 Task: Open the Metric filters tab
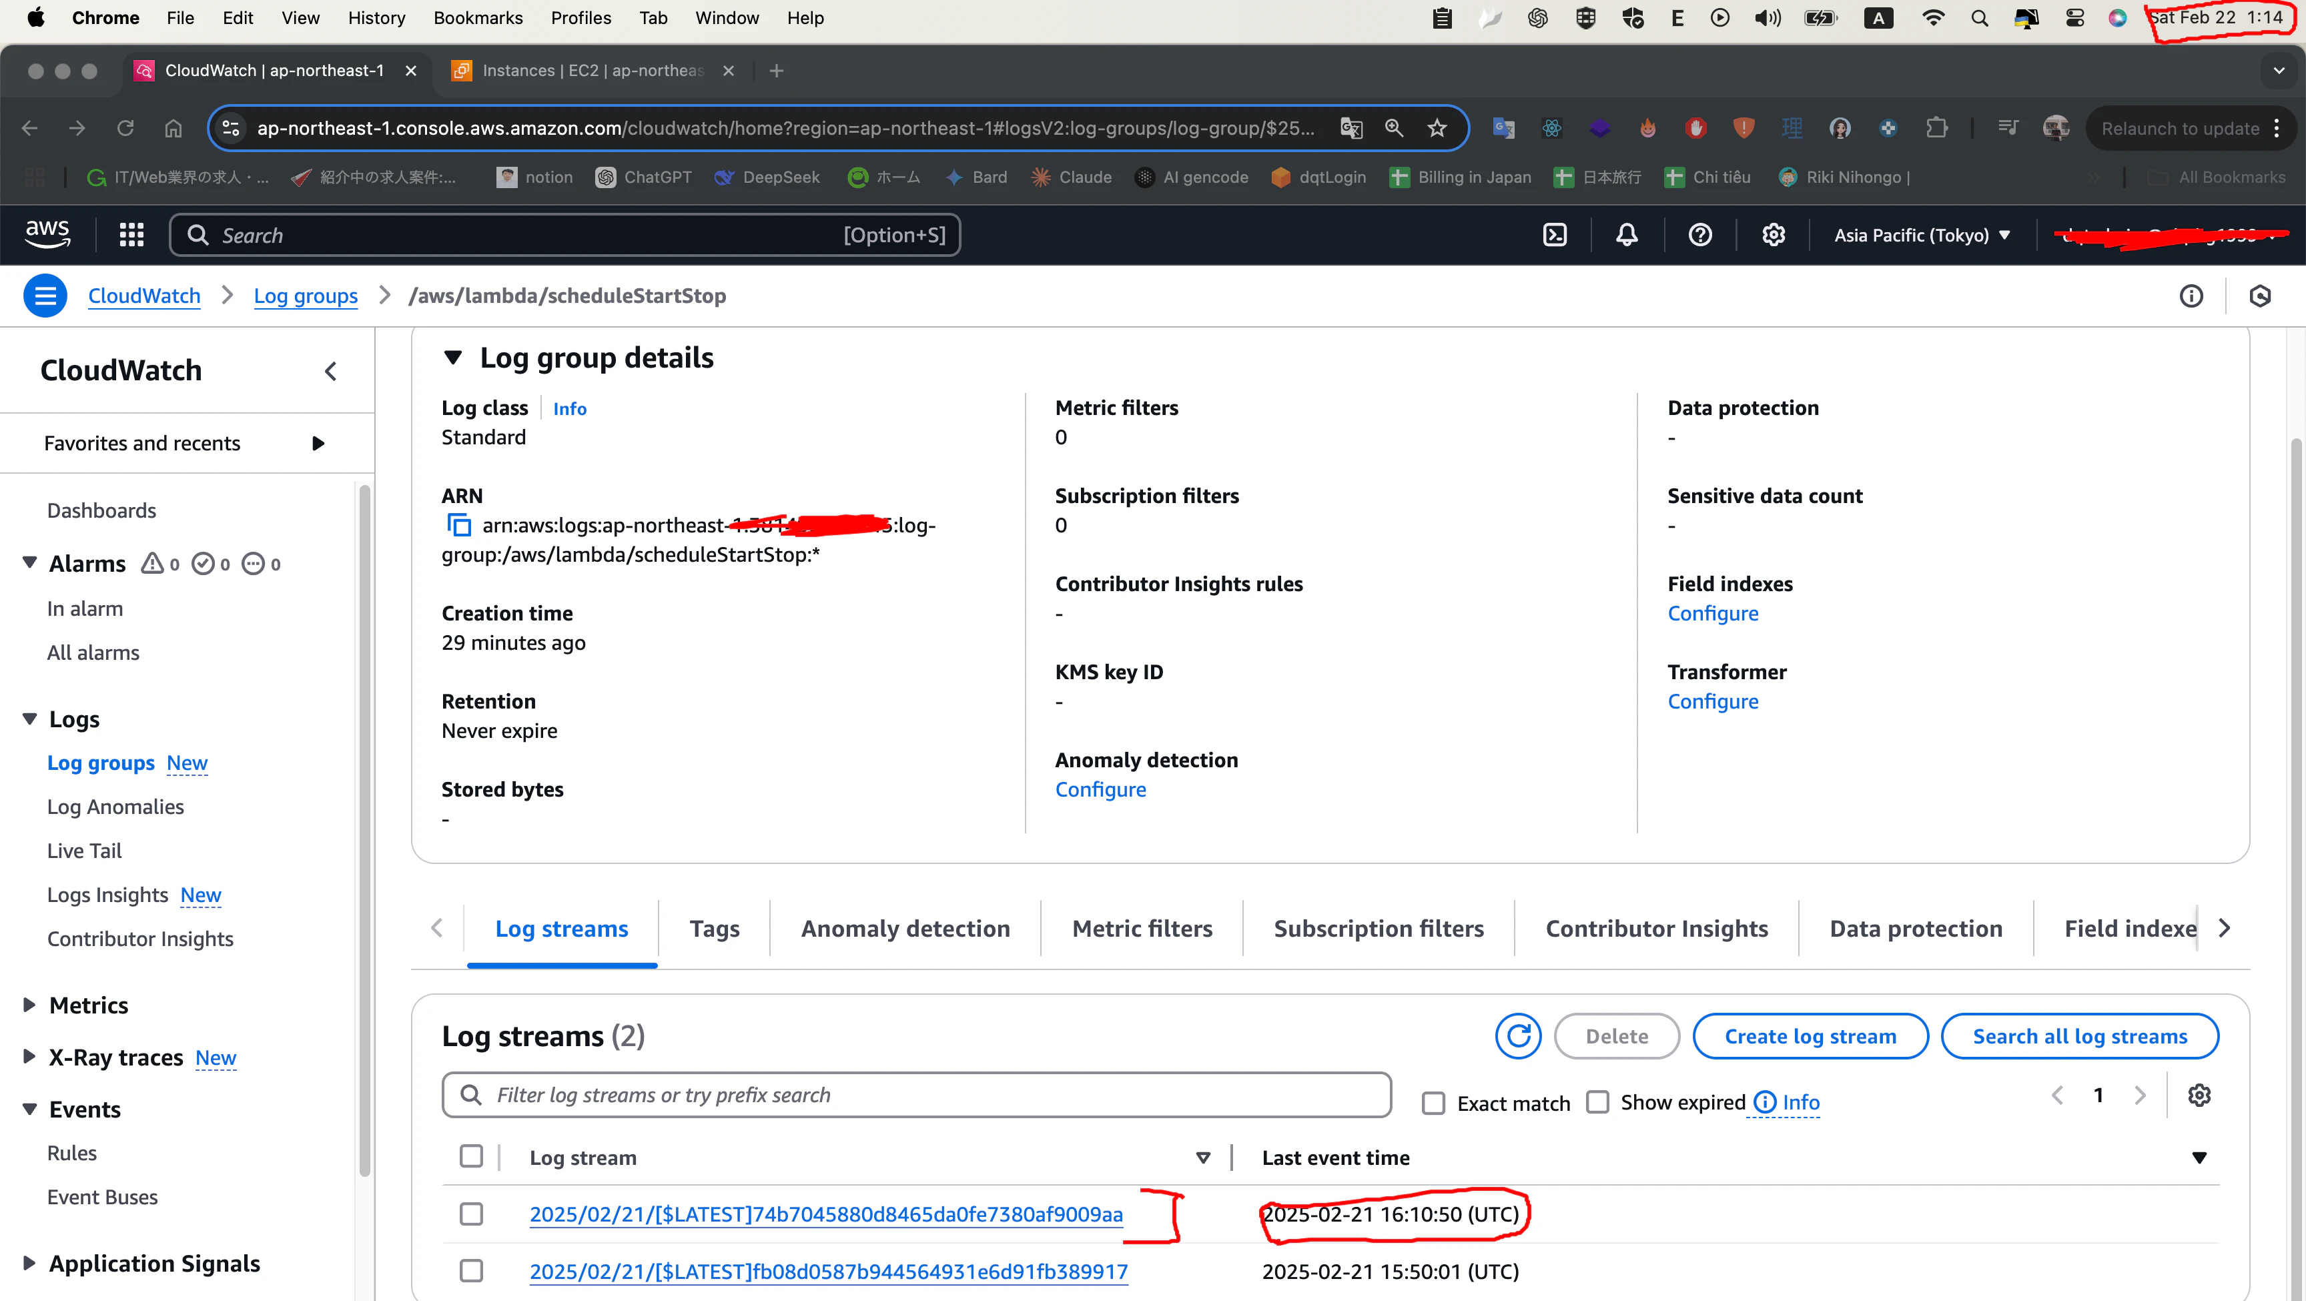[1142, 929]
